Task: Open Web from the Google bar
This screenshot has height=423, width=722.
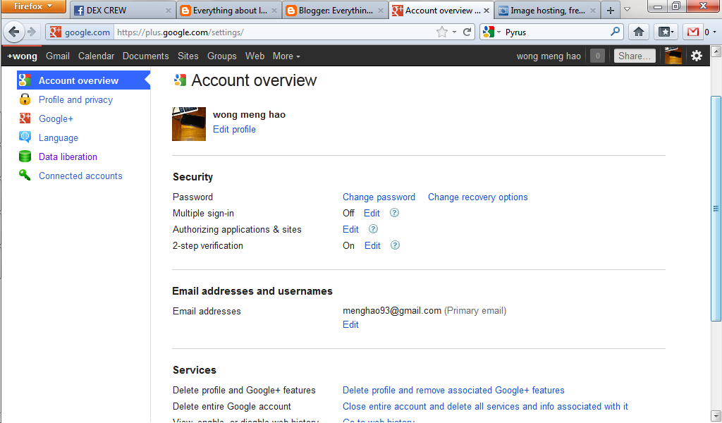Action: click(x=255, y=56)
